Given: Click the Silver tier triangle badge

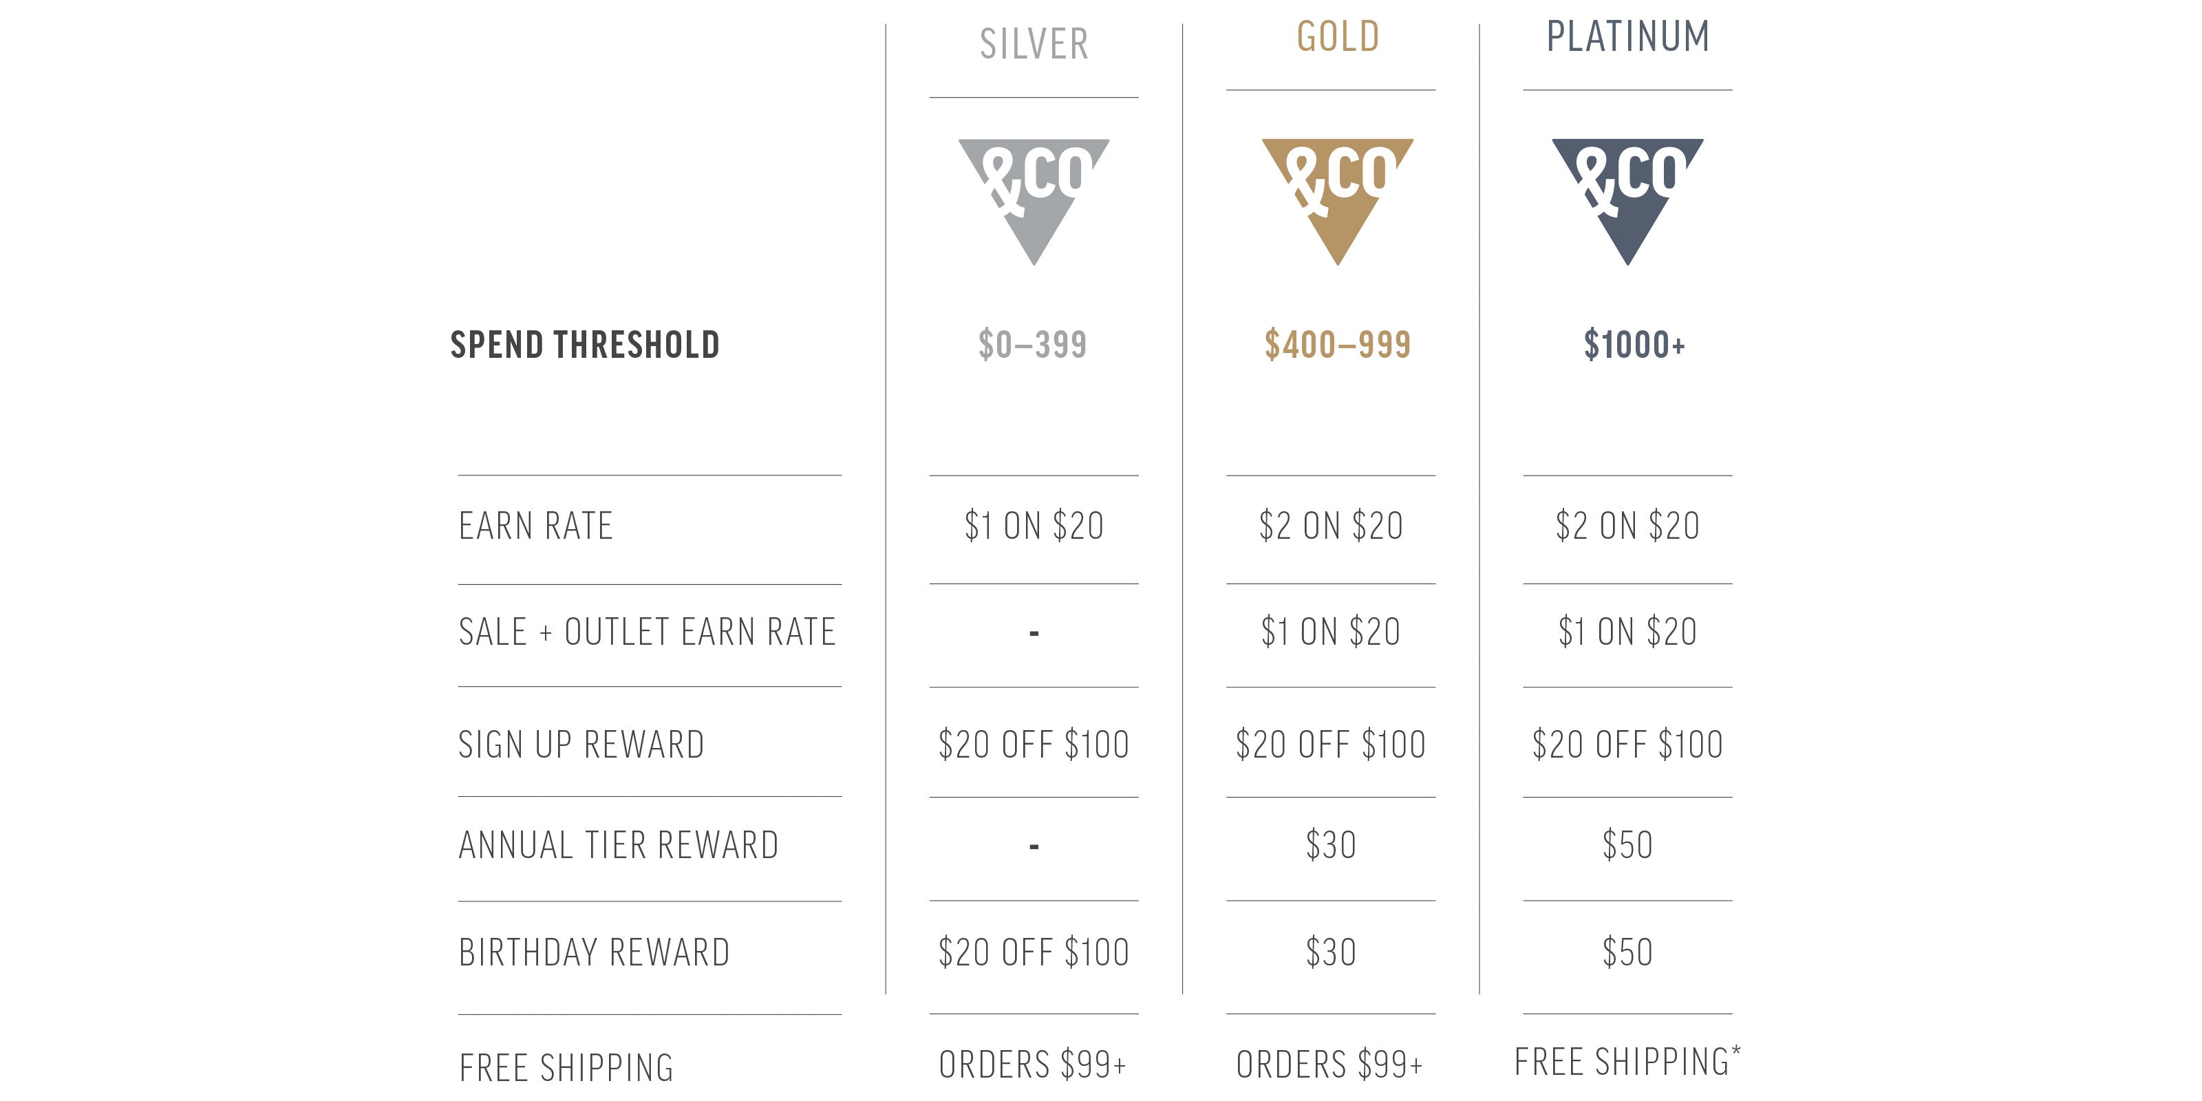Looking at the screenshot, I should pos(1034,193).
